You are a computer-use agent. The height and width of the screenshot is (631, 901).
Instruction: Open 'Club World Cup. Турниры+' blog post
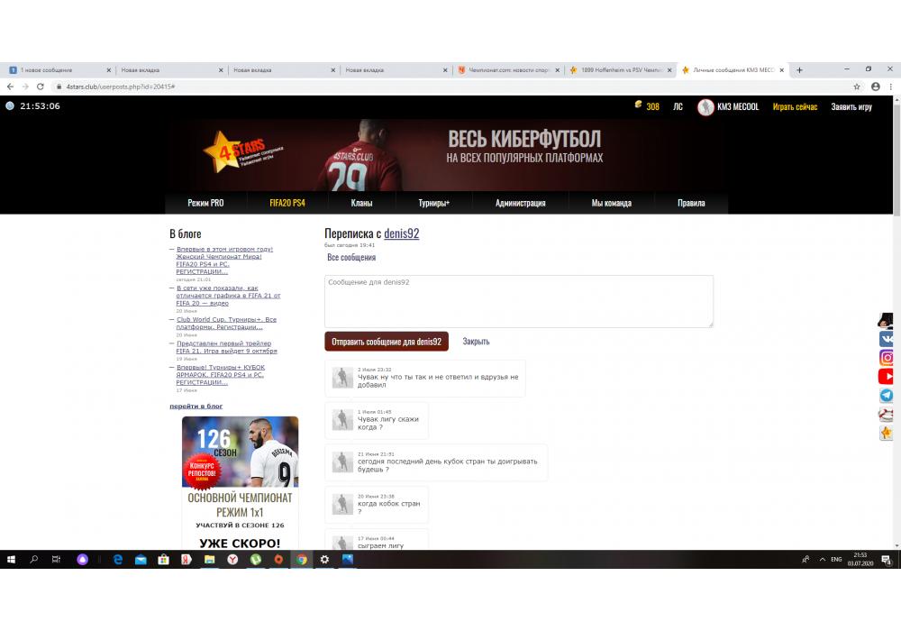(x=226, y=323)
